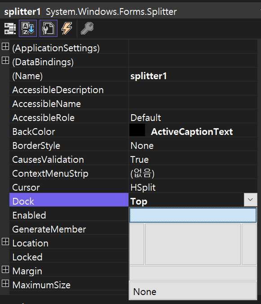Select the ContextMenuStrip value (없음)

coord(193,172)
